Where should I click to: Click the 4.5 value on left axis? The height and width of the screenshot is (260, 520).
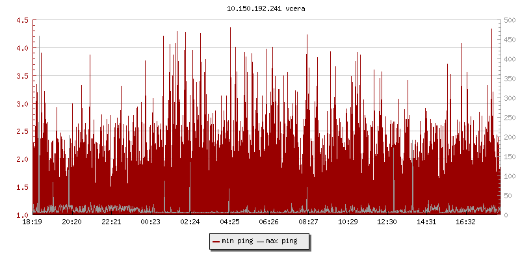(21, 20)
